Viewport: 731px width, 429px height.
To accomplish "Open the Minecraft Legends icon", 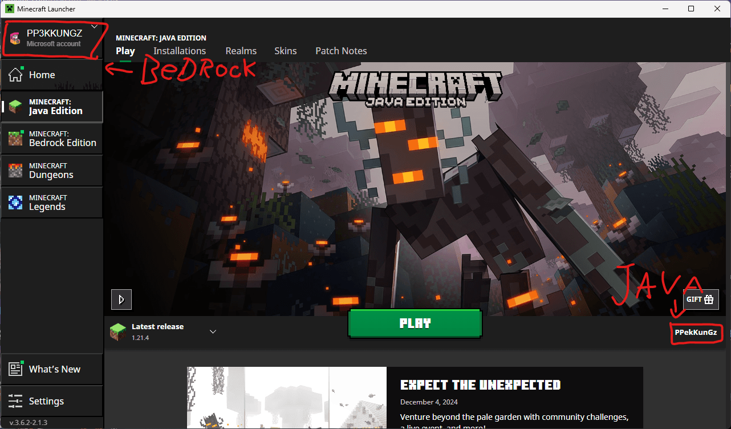I will click(15, 203).
